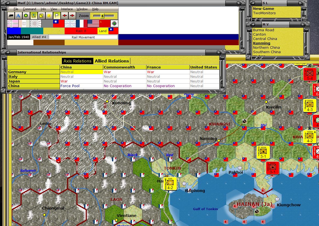Collapse the S L panel with its up arrow

(253, 3)
